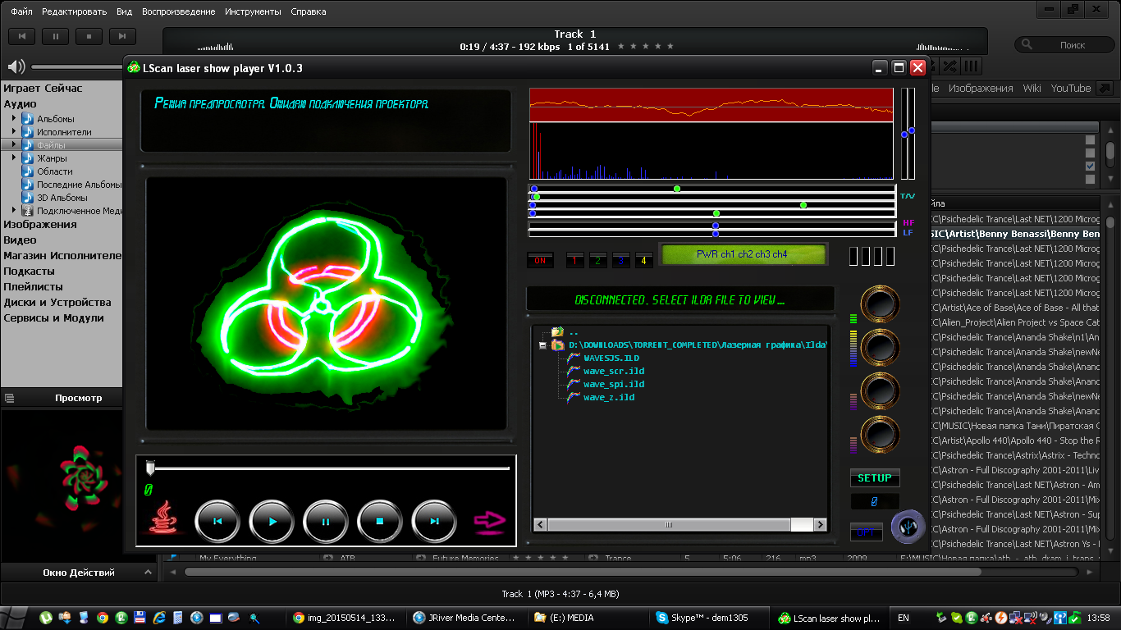
Task: Skip to next frame in LScan player
Action: click(434, 521)
